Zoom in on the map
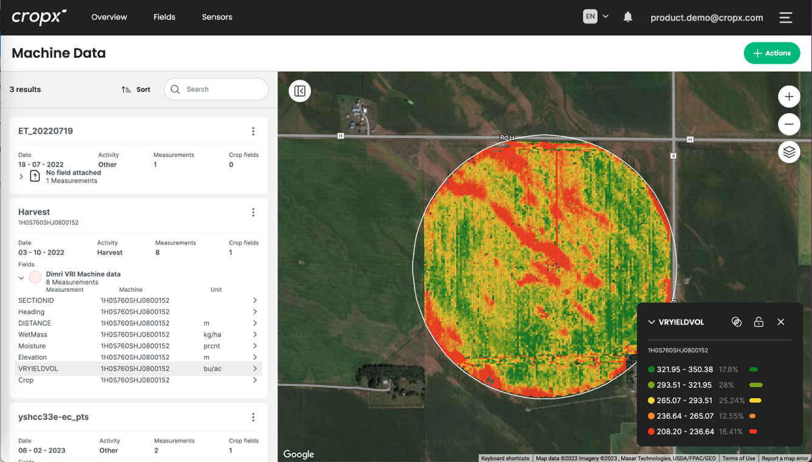This screenshot has width=812, height=462. 789,97
